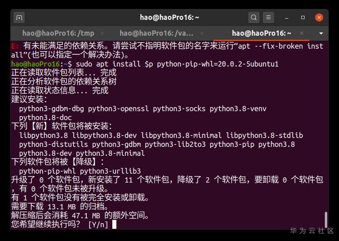Screen dimensions: 339x241
Task: Switch to the hao@haoPro16: /tmp tab
Action: (58, 33)
